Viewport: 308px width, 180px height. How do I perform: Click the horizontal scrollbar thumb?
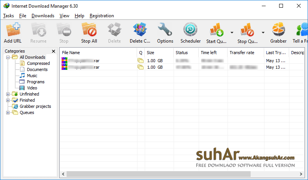coord(159,174)
